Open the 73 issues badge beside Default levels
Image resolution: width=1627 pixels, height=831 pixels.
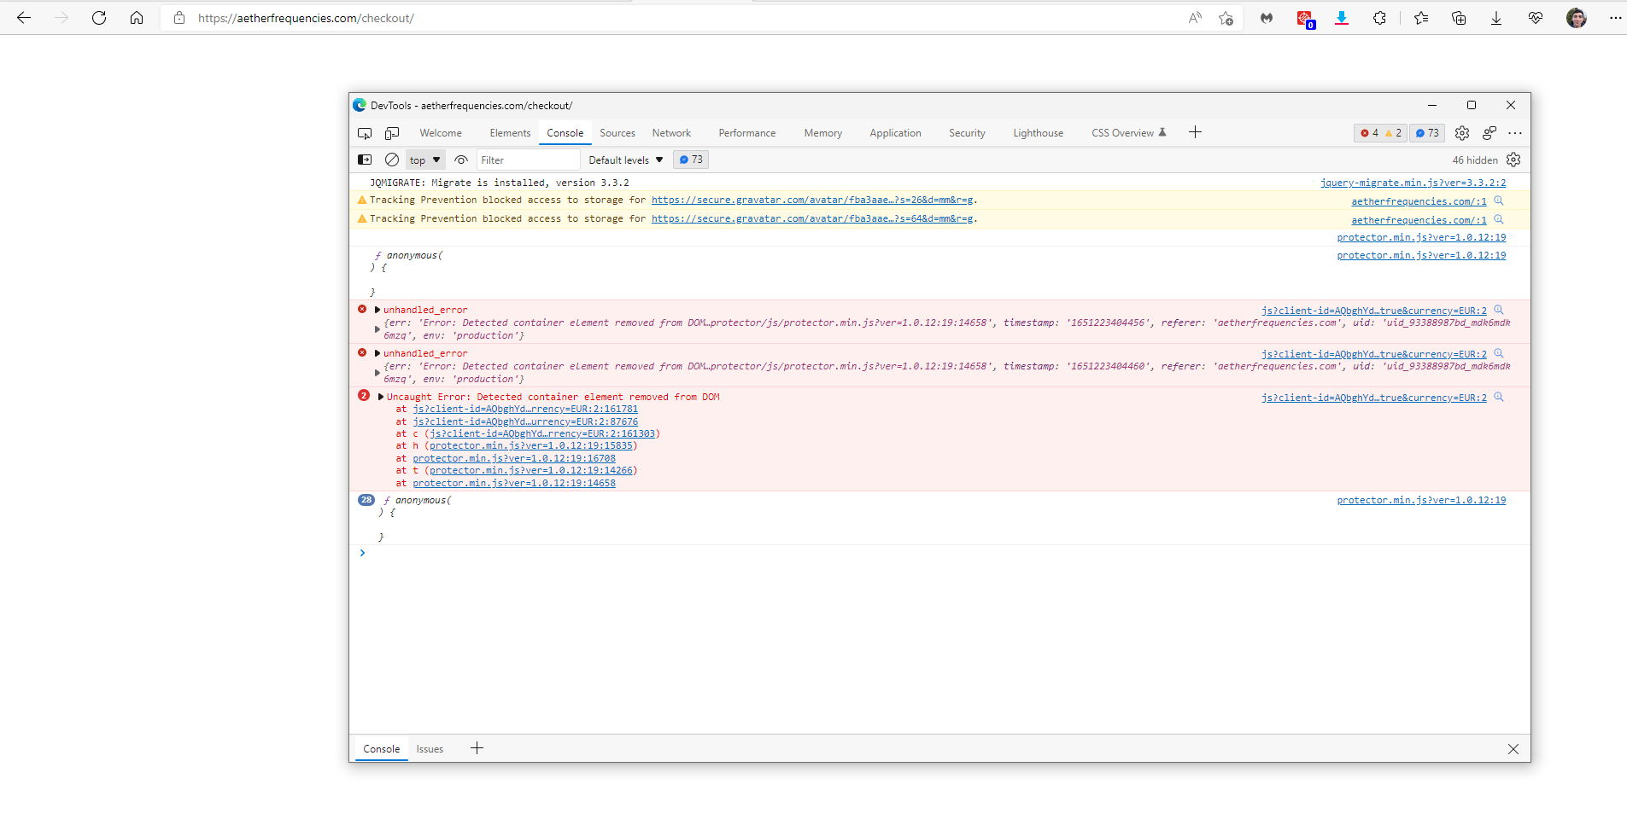(691, 160)
